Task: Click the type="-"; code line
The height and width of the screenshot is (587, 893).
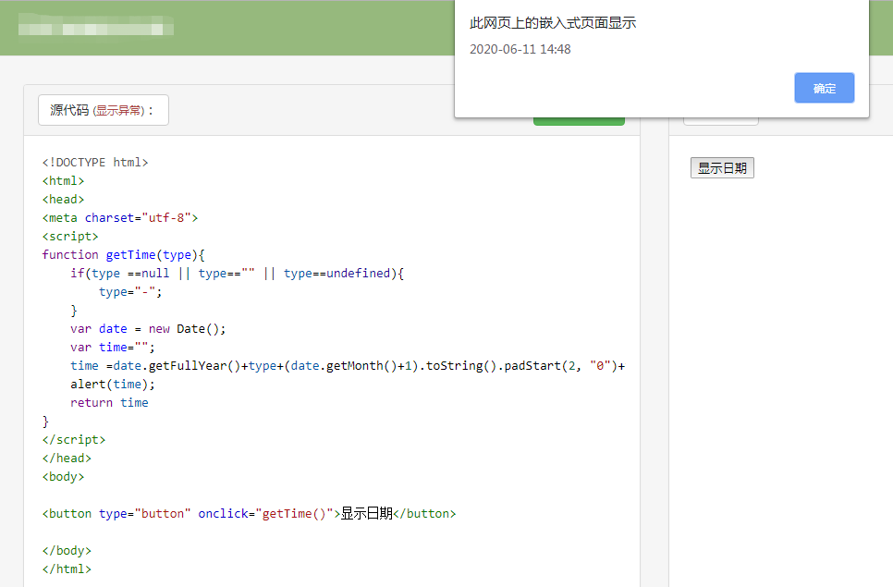Action: pos(130,291)
